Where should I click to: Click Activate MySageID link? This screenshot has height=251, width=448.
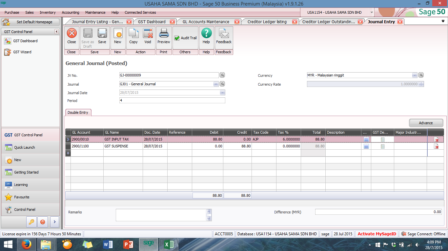377,234
